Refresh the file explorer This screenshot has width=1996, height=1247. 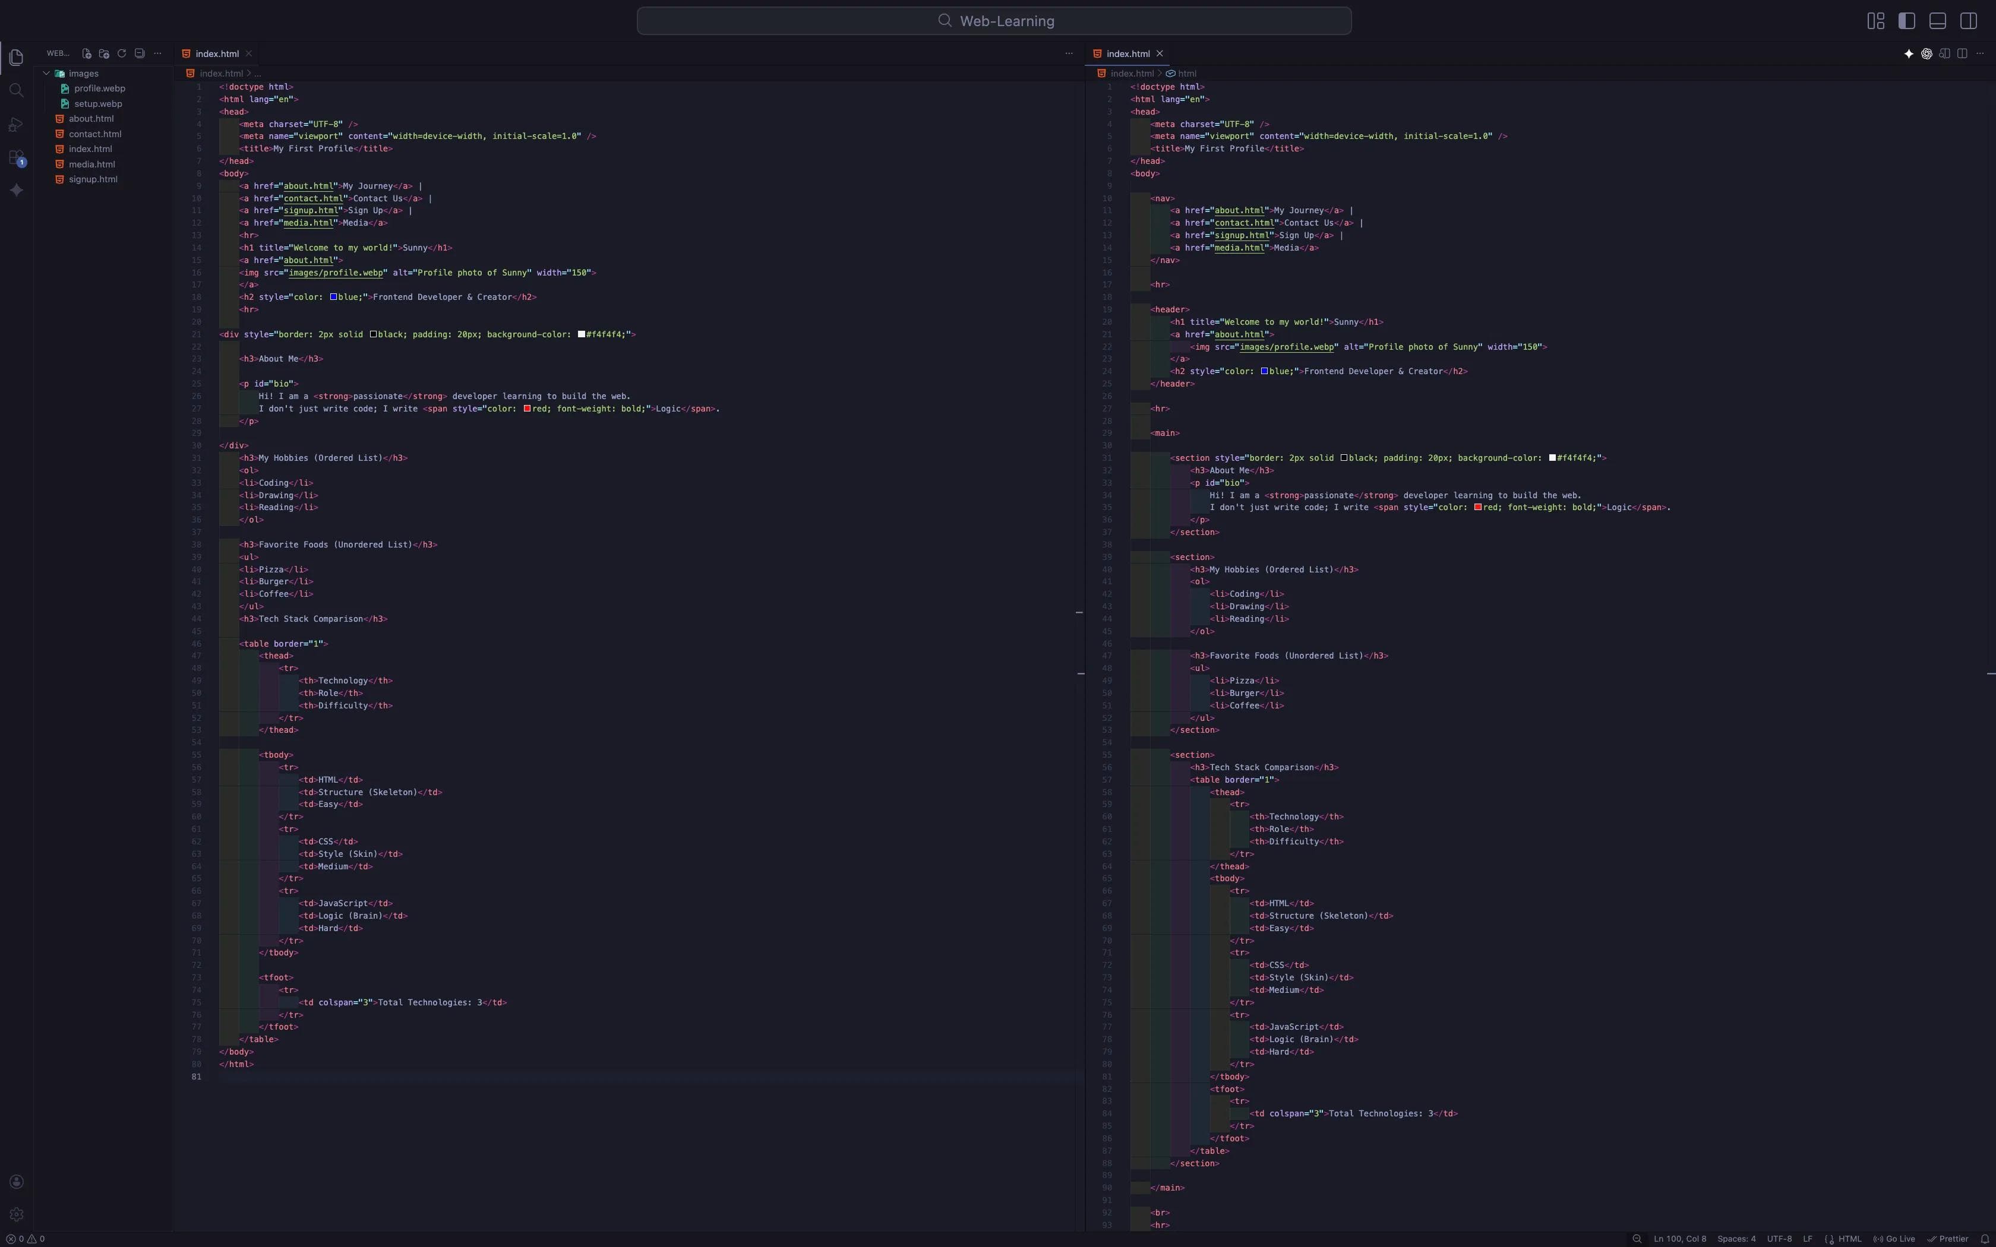122,53
